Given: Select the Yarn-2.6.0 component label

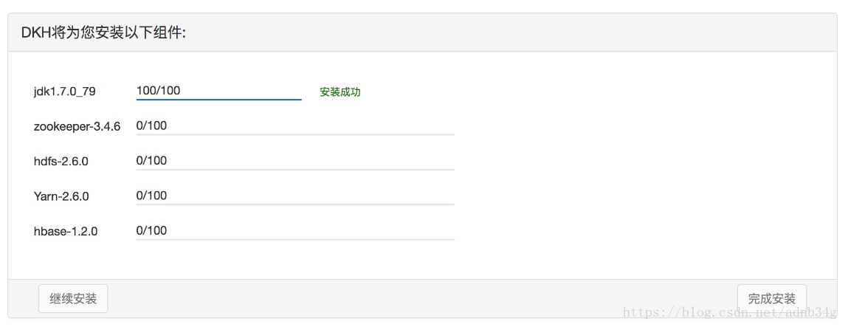Looking at the screenshot, I should click(x=61, y=196).
